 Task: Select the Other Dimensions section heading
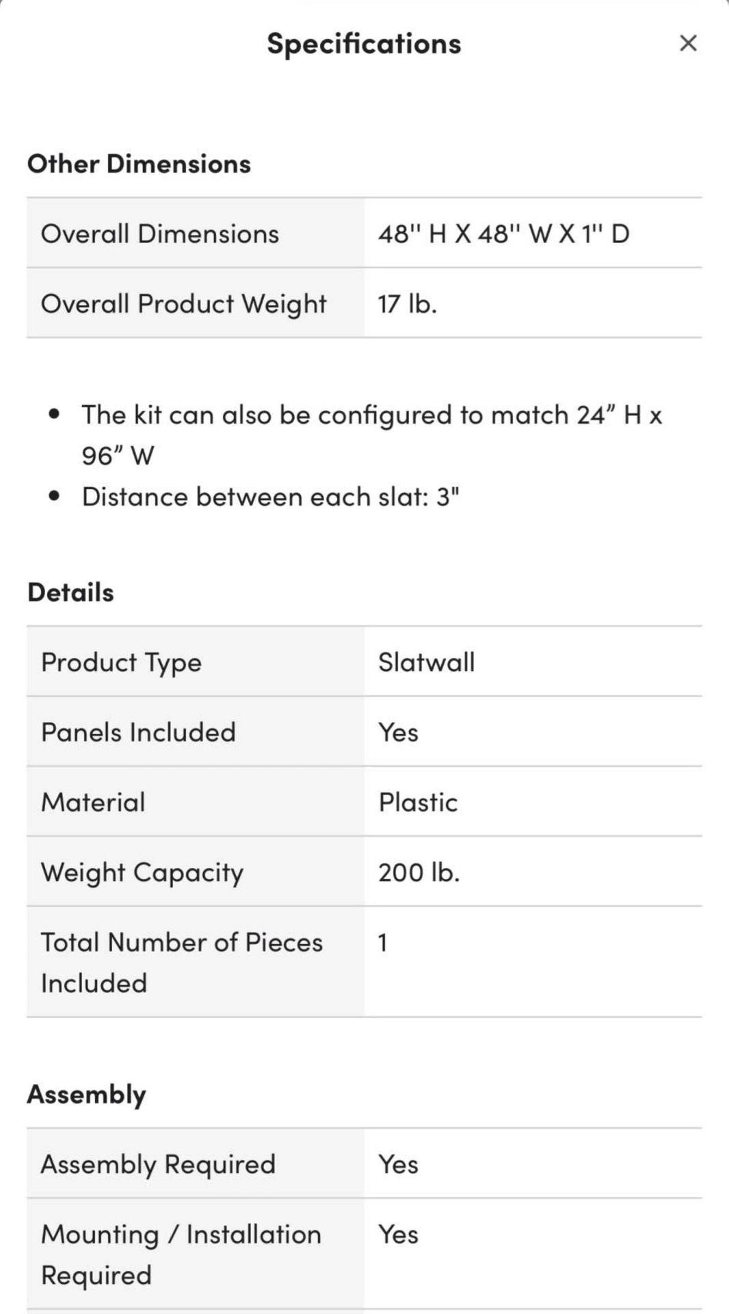pyautogui.click(x=139, y=164)
